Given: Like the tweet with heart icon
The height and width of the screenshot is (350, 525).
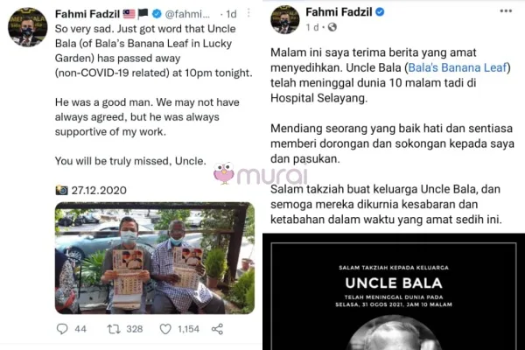Looking at the screenshot, I should (165, 329).
